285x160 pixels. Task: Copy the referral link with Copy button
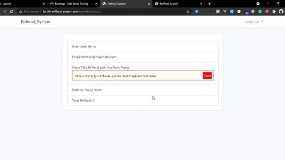(x=207, y=76)
